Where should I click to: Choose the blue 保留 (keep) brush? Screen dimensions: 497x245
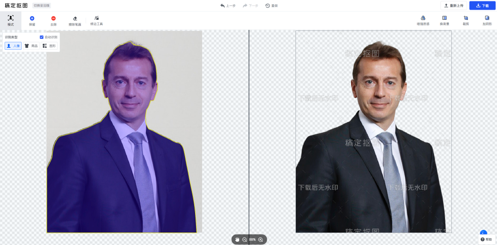32,21
